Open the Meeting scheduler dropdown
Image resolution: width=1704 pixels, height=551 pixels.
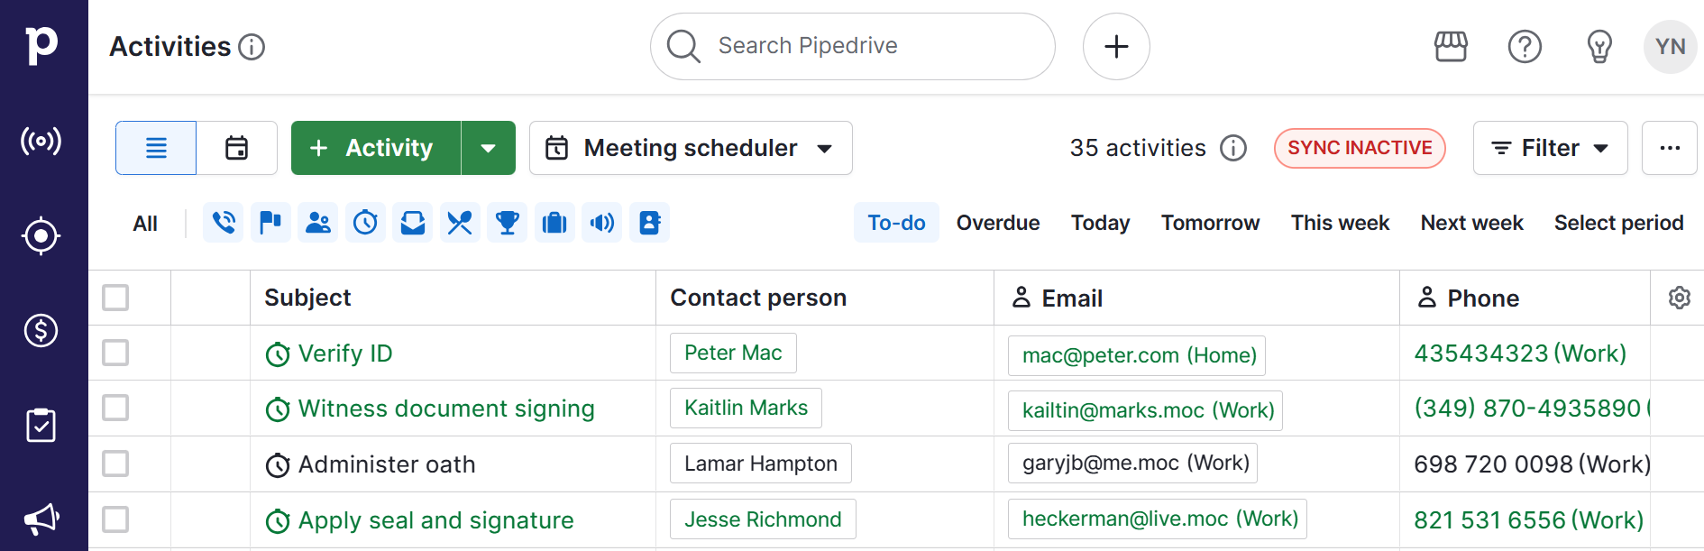[691, 148]
